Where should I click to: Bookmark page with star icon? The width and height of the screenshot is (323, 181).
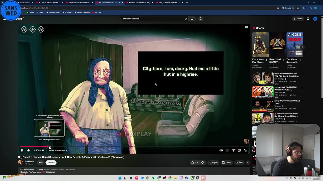pos(298,8)
